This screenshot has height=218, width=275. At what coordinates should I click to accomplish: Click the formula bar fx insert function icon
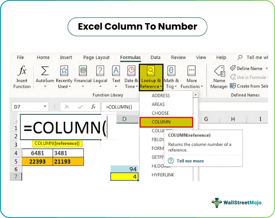(93, 106)
